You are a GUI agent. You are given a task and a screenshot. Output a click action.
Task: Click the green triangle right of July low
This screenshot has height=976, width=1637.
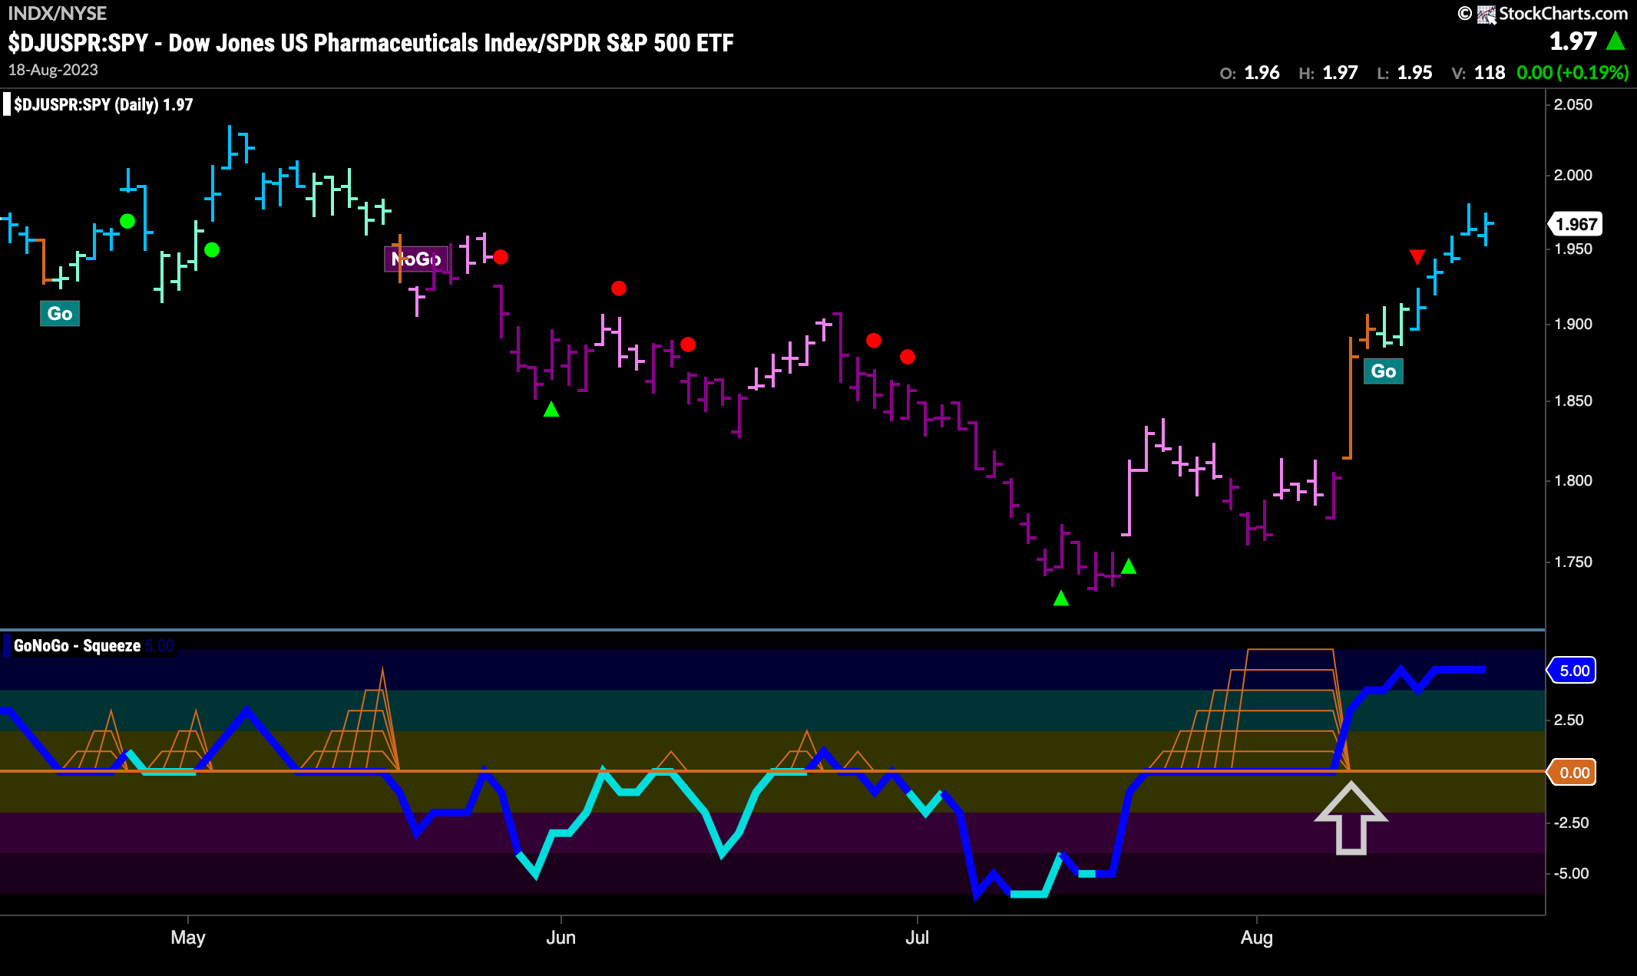point(1129,566)
